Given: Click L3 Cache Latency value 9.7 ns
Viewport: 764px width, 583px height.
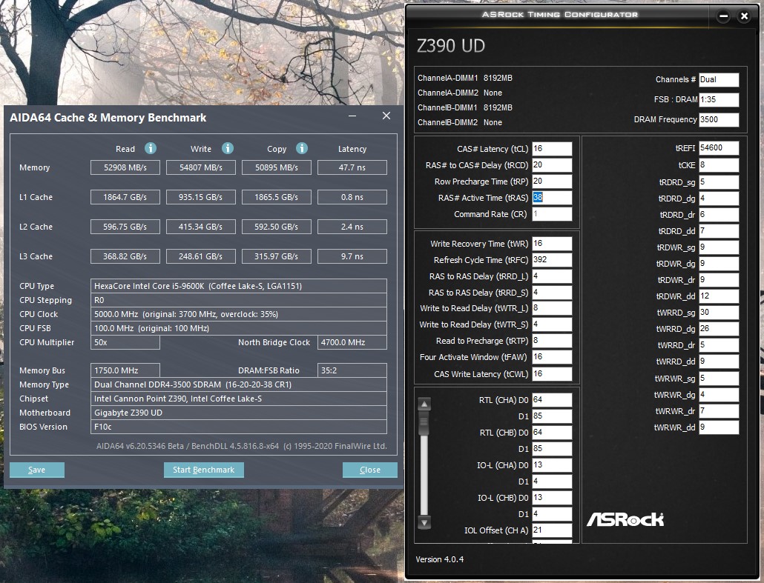Looking at the screenshot, I should coord(352,256).
